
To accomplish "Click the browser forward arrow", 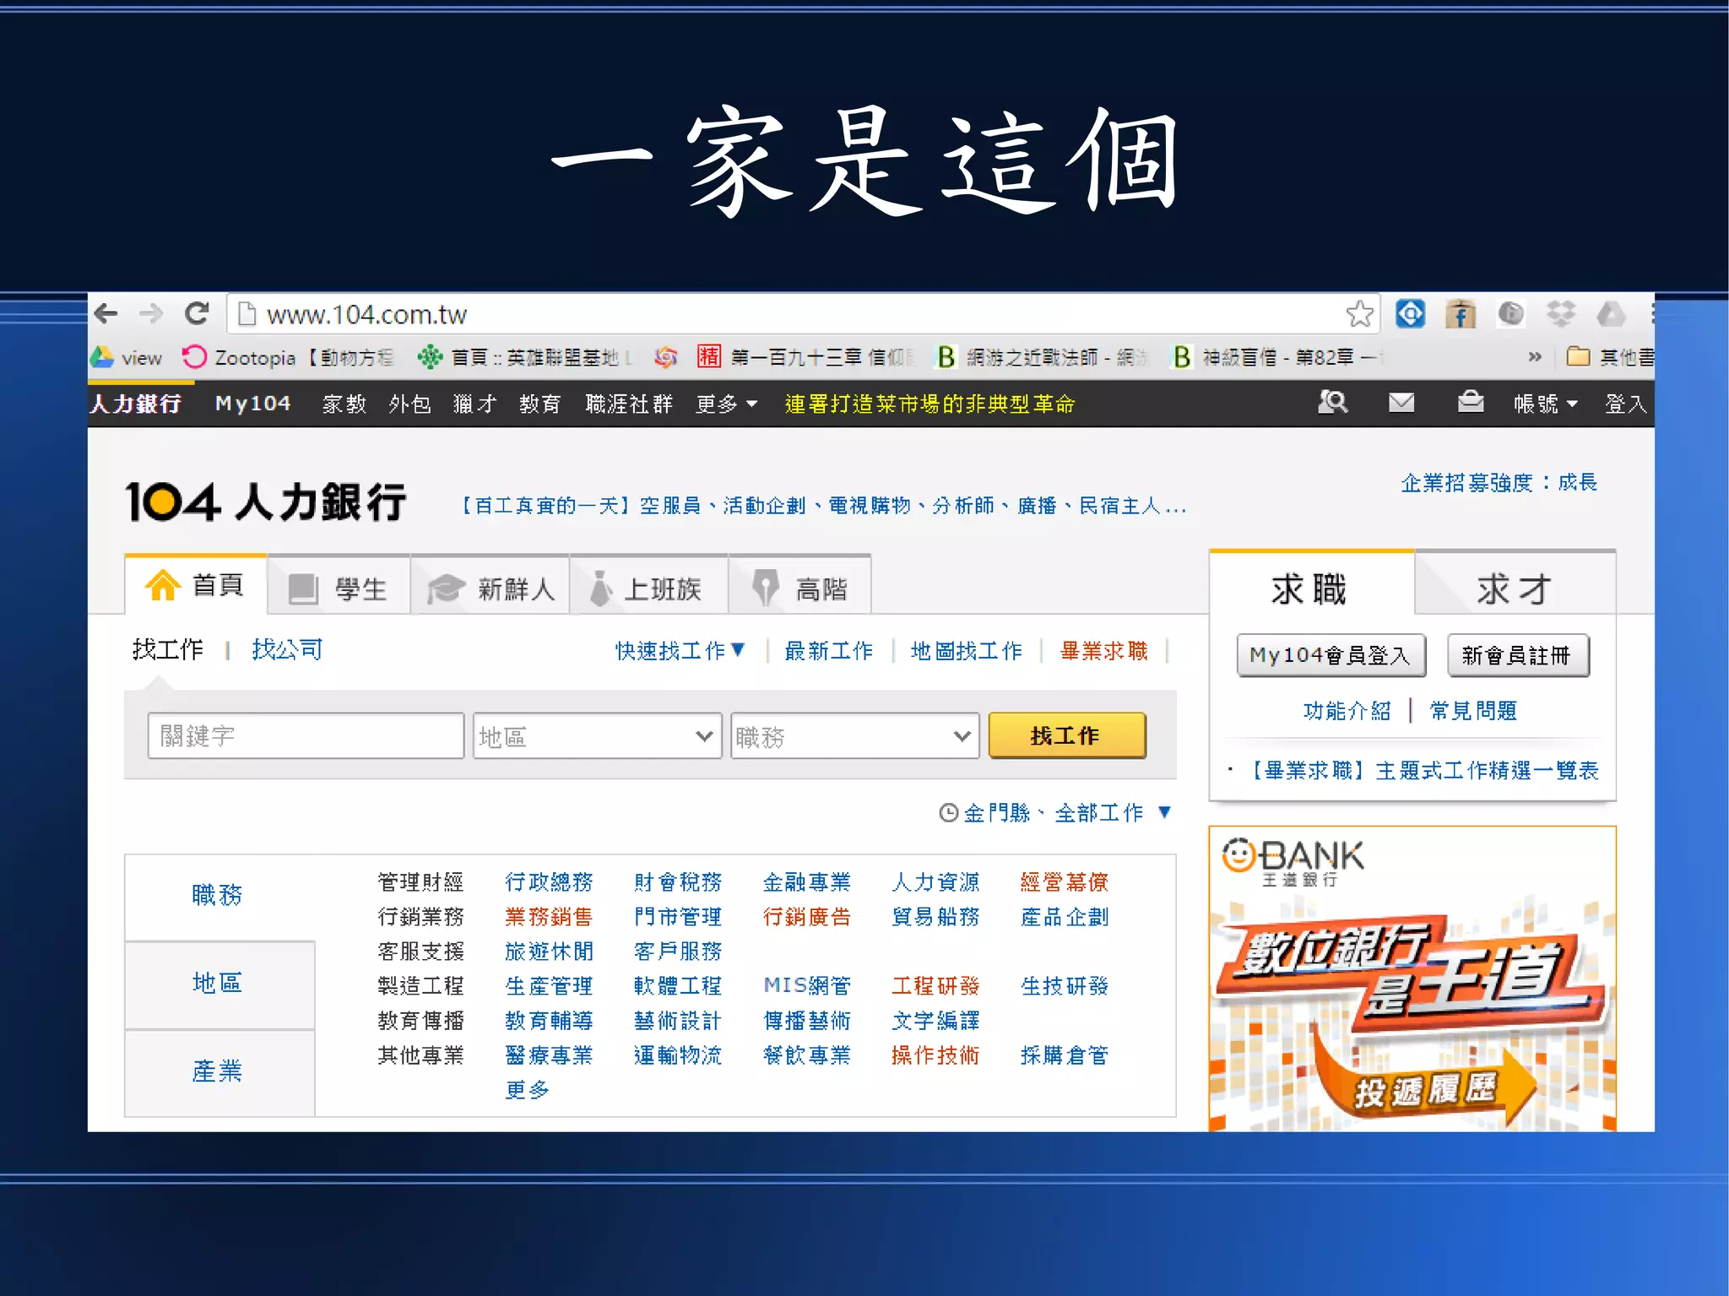I will [151, 314].
